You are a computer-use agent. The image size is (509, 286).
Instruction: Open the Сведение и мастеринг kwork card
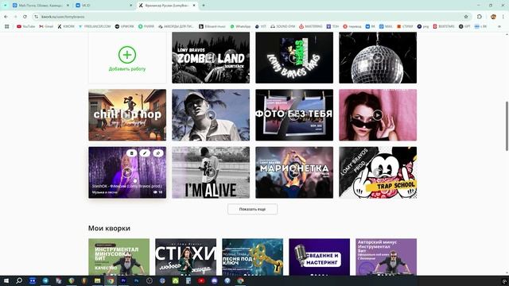tap(320, 257)
